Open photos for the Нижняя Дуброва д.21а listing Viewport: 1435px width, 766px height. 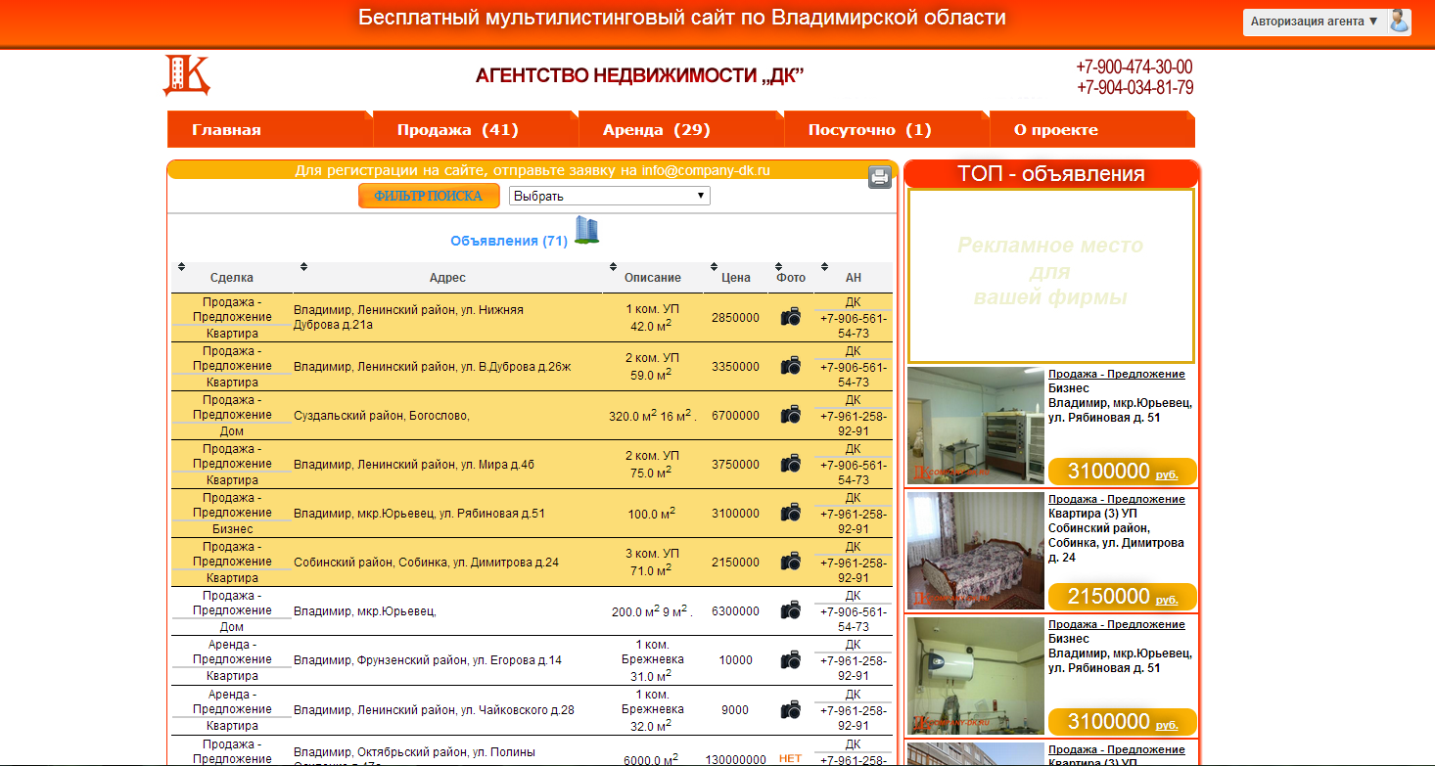coord(791,317)
